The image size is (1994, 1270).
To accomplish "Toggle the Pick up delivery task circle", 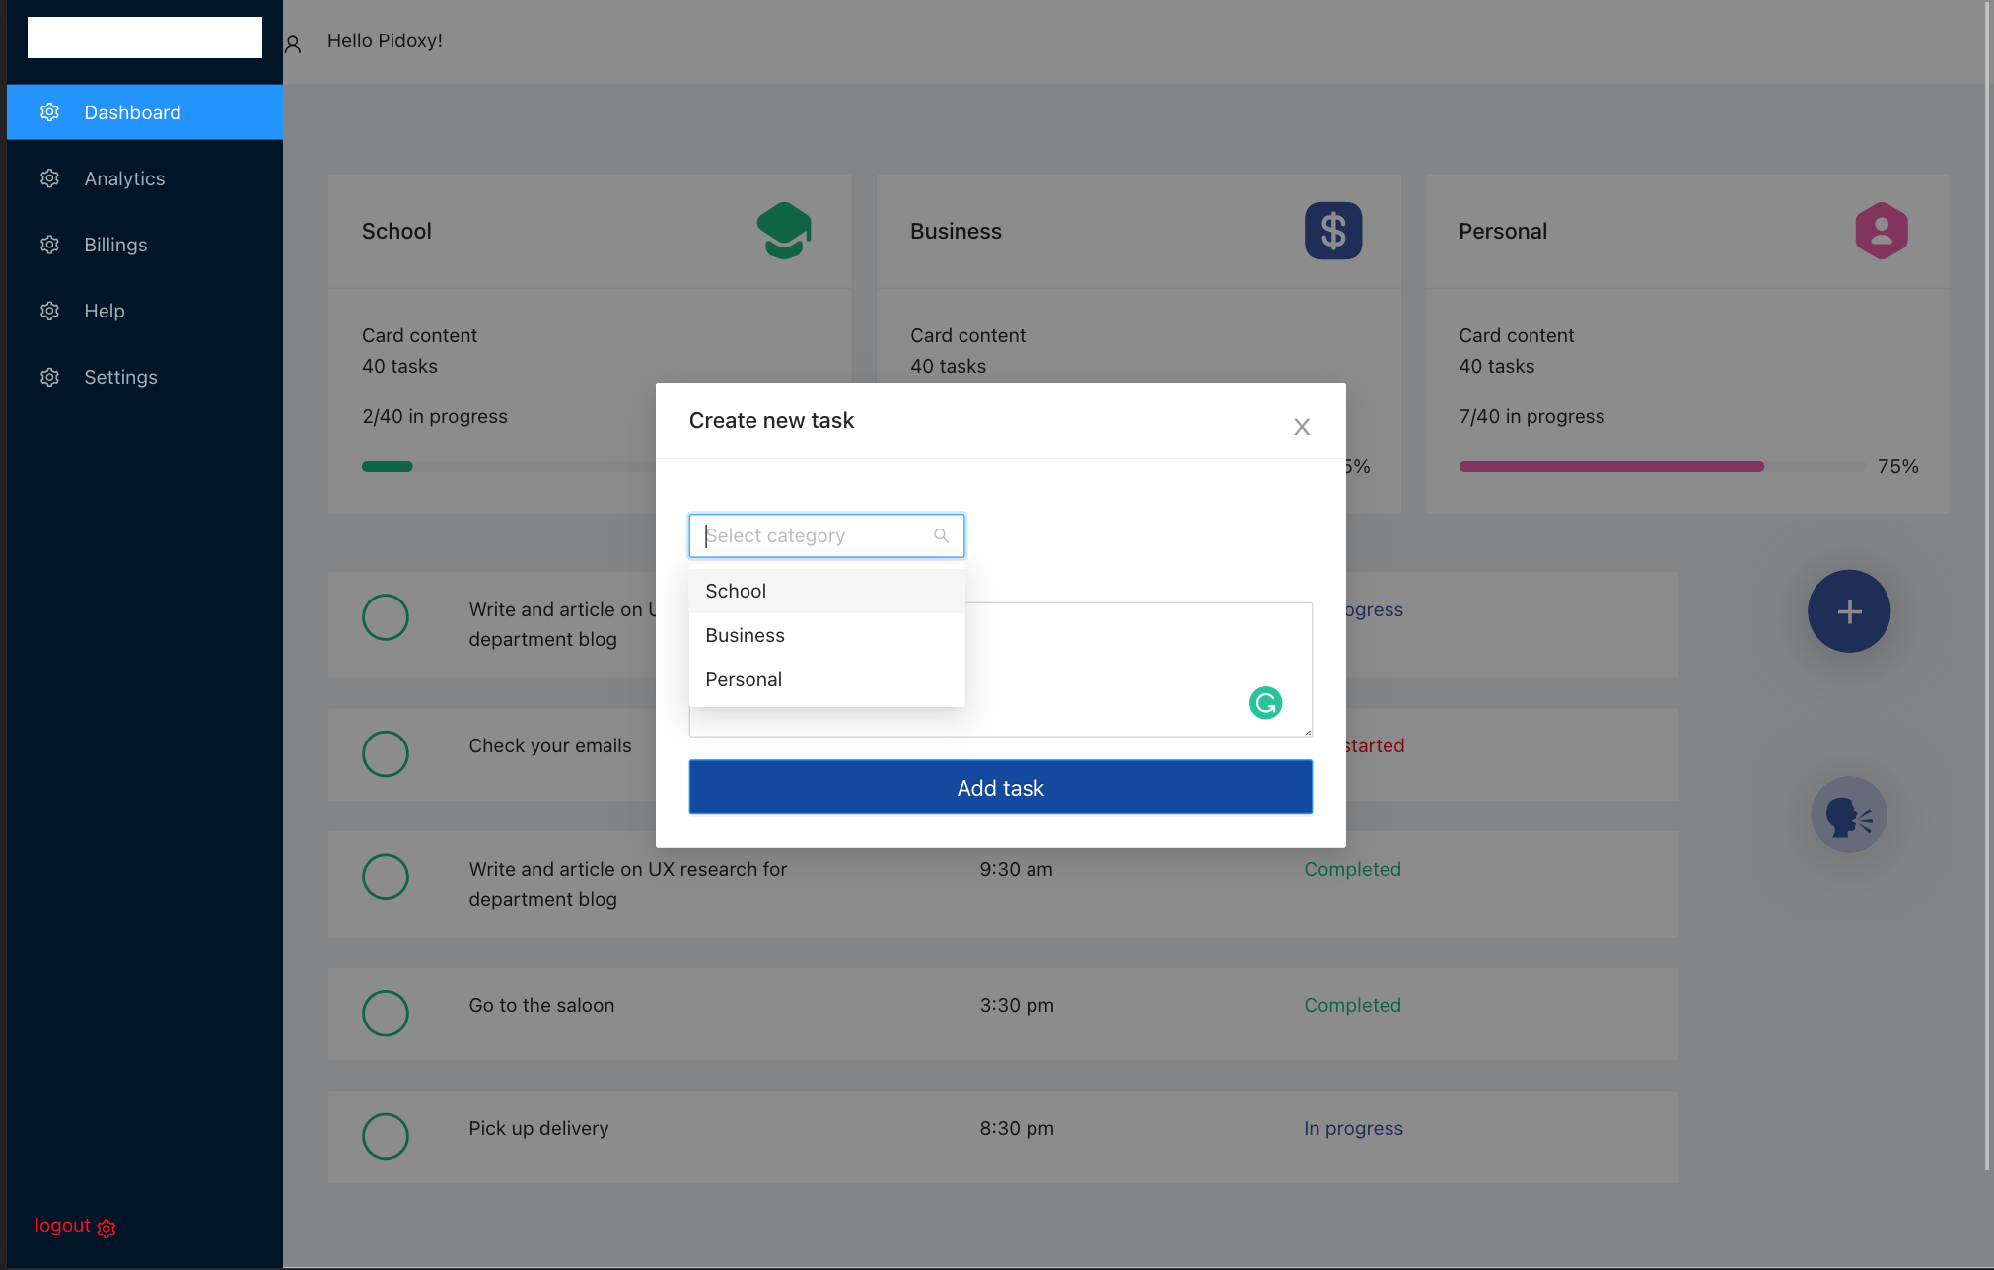I will [386, 1136].
